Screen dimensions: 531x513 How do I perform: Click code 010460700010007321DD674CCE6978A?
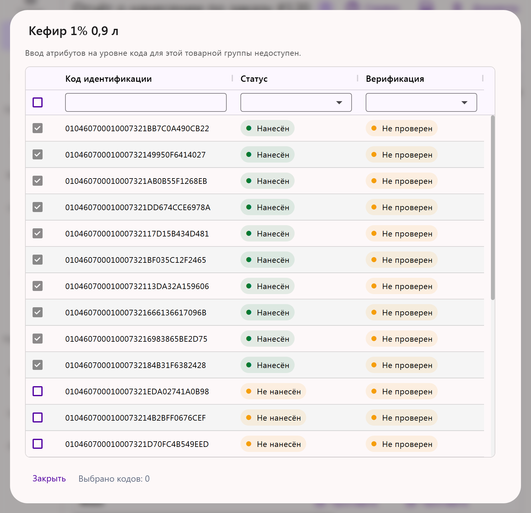[138, 207]
